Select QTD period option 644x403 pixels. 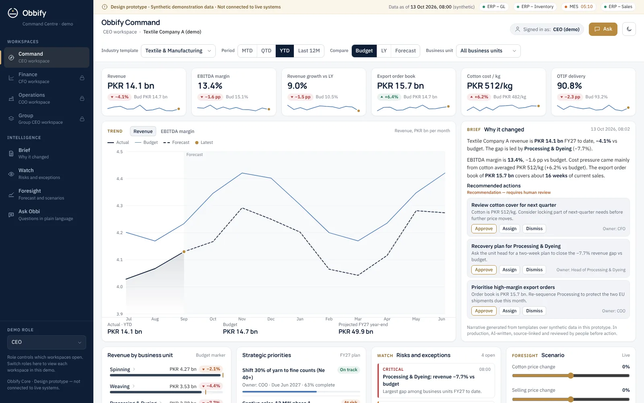tap(266, 51)
